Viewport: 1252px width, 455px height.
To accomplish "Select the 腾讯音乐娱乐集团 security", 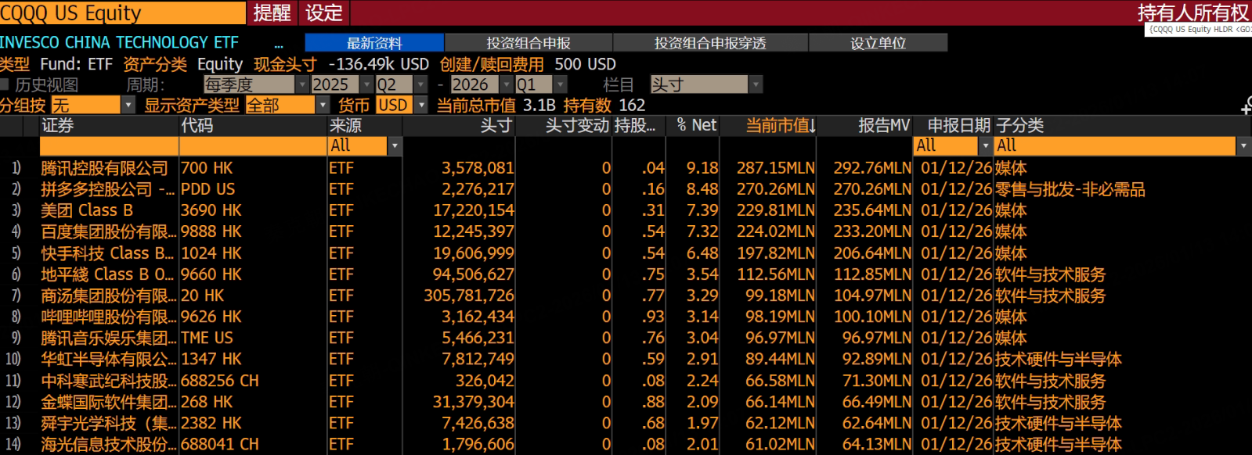I will click(x=108, y=338).
